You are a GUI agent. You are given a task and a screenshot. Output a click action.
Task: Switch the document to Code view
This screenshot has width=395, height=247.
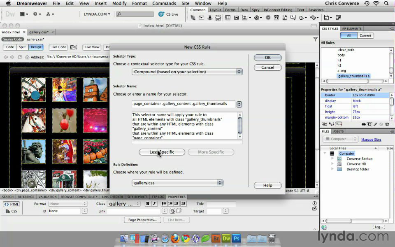10,47
